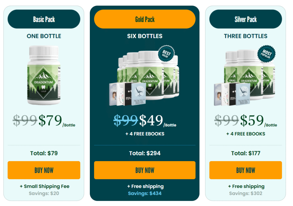Click the $79 per bottle price
This screenshot has width=293, height=206.
pos(57,121)
